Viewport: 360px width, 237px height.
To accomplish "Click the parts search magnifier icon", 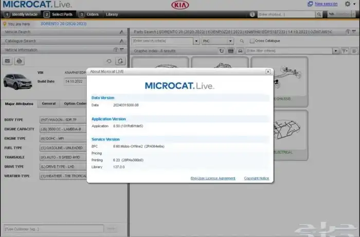I will pyautogui.click(x=242, y=41).
